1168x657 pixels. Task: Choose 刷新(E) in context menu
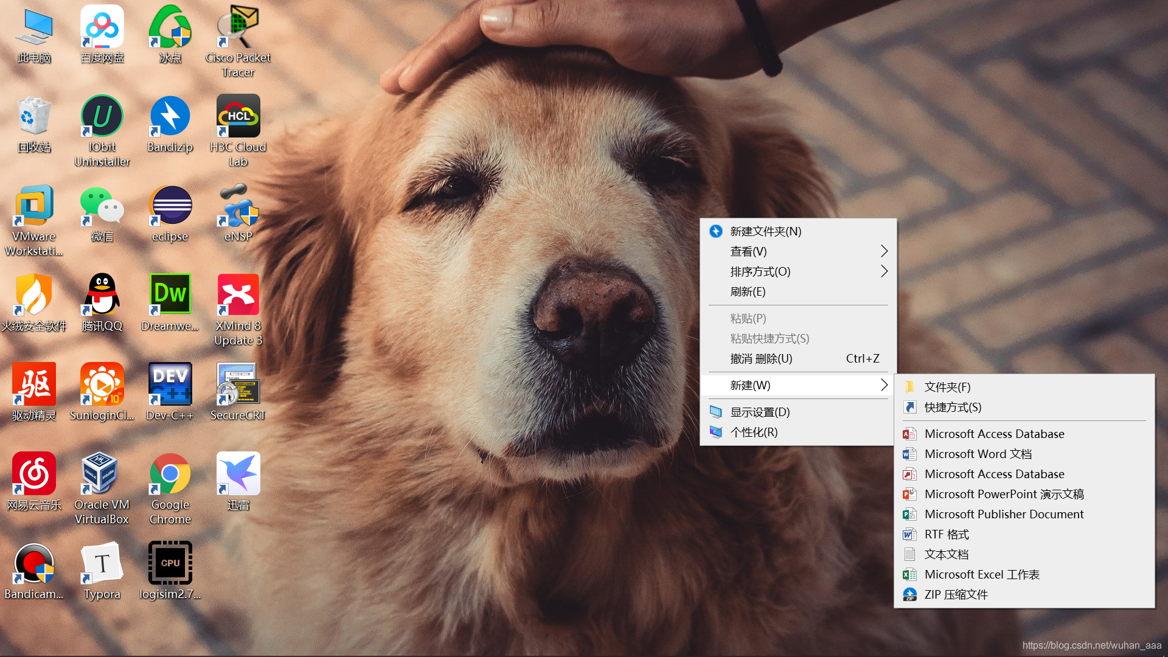coord(748,291)
